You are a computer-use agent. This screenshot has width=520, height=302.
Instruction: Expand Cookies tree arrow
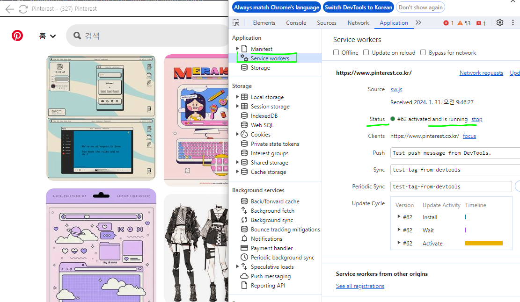coord(237,134)
